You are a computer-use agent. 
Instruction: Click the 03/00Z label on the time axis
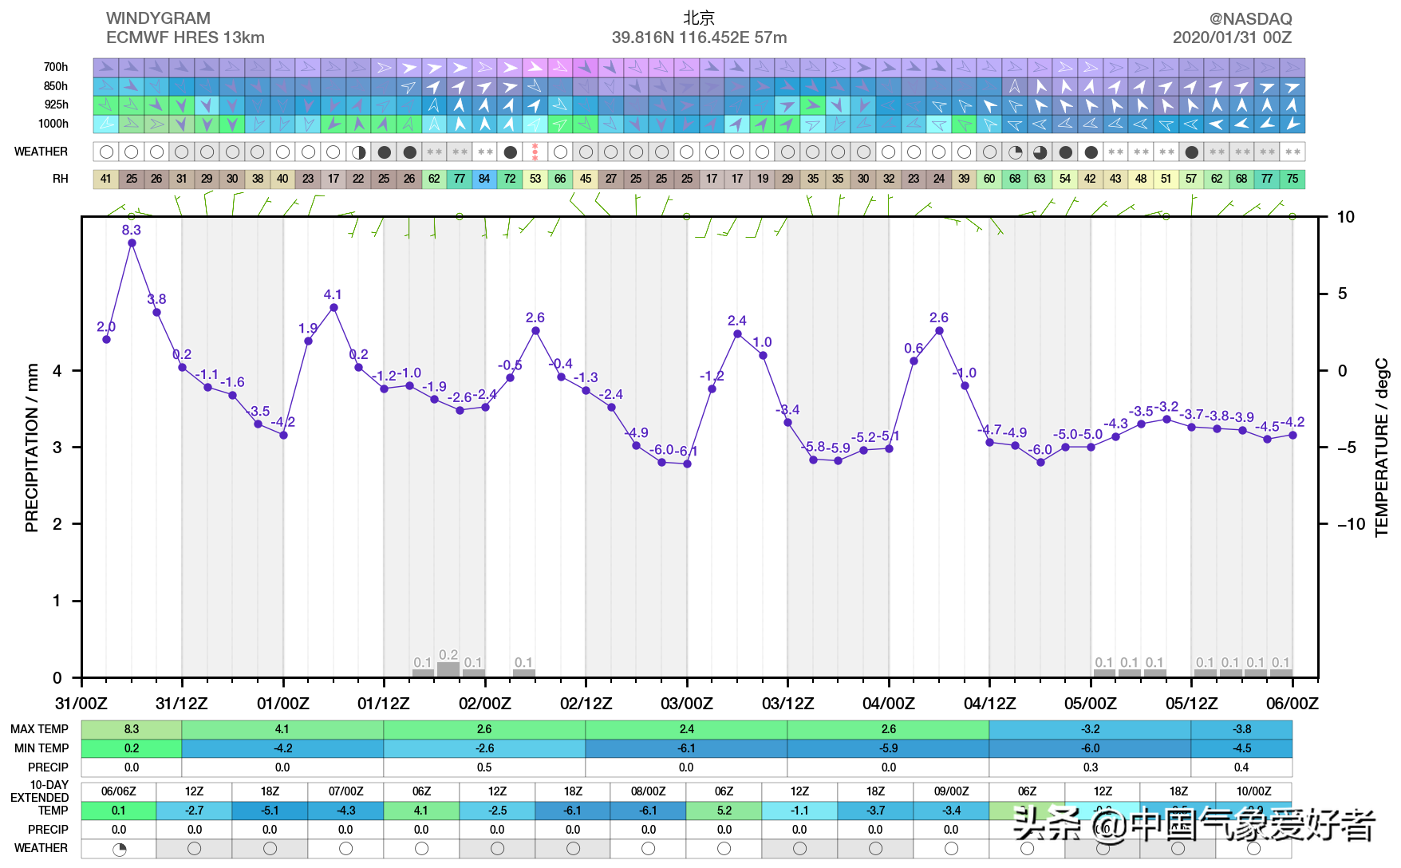coord(686,704)
